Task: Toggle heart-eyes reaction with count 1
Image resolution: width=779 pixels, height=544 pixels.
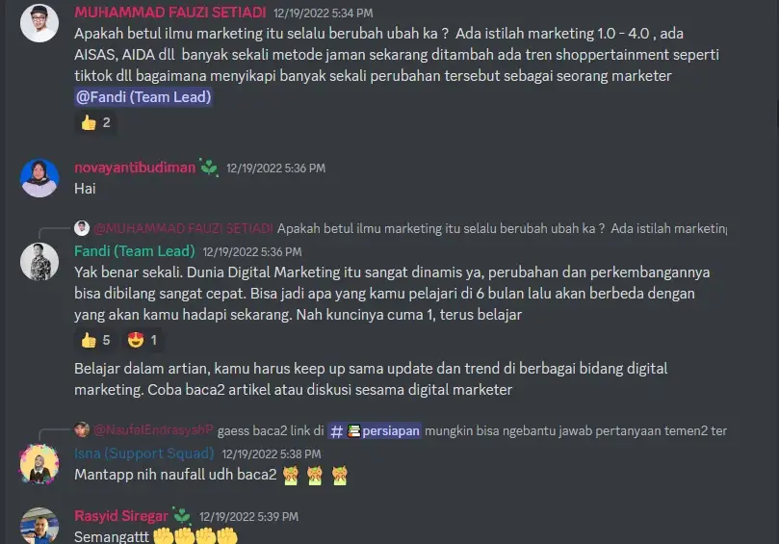Action: coord(143,340)
